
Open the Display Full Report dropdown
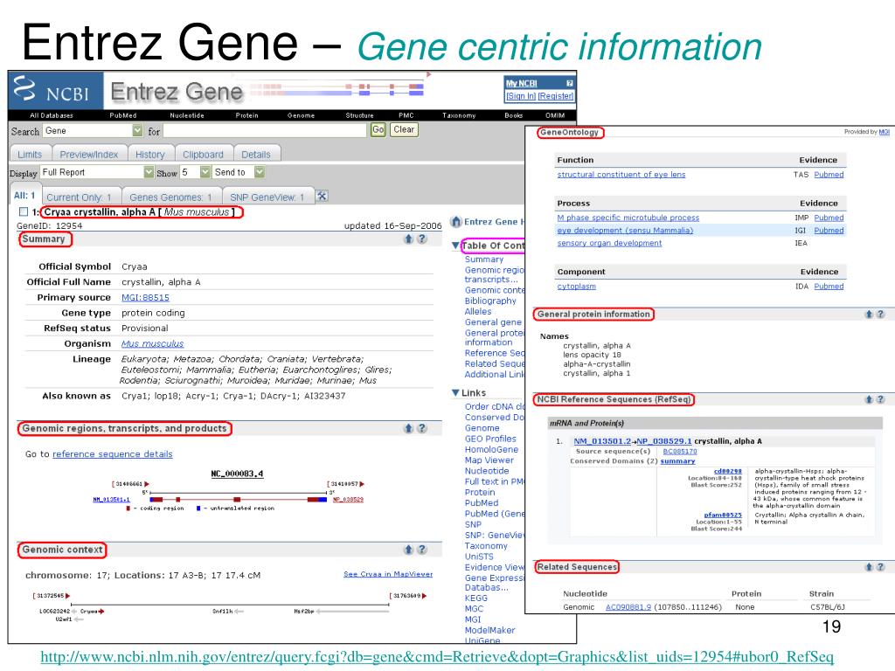click(x=149, y=172)
